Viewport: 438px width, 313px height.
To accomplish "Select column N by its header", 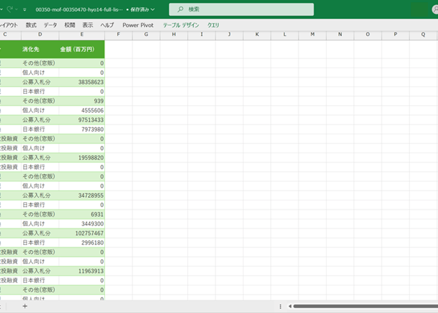I will pos(340,34).
